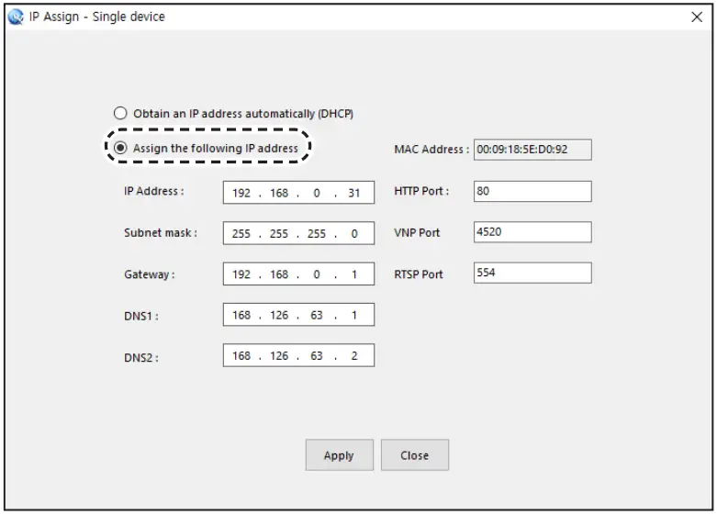Click the Subnet mask last octet
Image resolution: width=717 pixels, height=514 pixels.
[x=354, y=234]
